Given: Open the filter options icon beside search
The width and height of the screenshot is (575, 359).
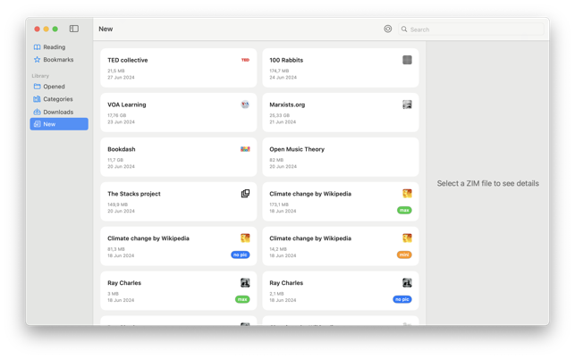Looking at the screenshot, I should 387,29.
